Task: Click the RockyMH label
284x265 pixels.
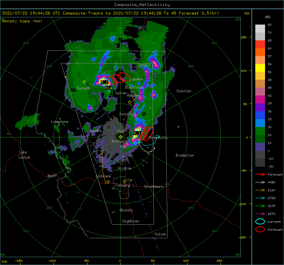Action: pos(83,88)
